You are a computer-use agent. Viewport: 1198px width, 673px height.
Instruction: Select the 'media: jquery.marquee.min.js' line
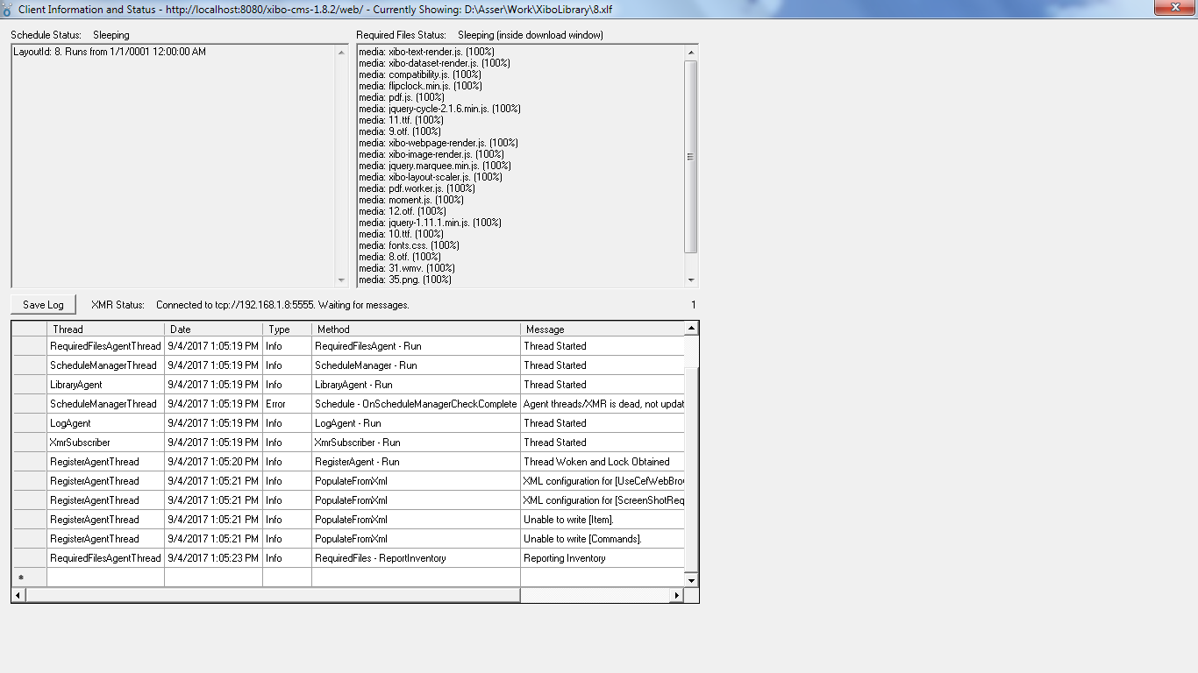(x=435, y=166)
